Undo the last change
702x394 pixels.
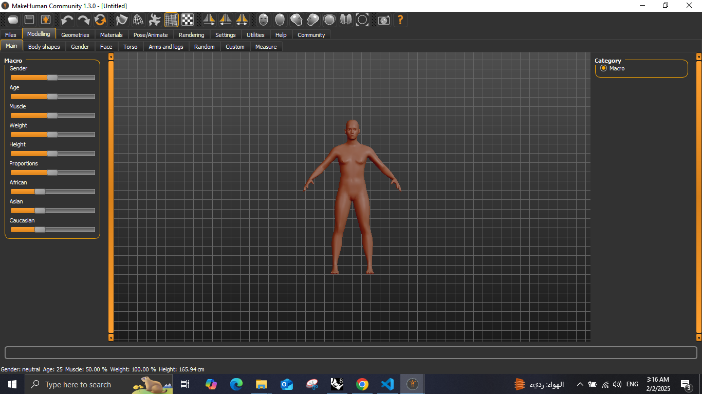click(67, 20)
